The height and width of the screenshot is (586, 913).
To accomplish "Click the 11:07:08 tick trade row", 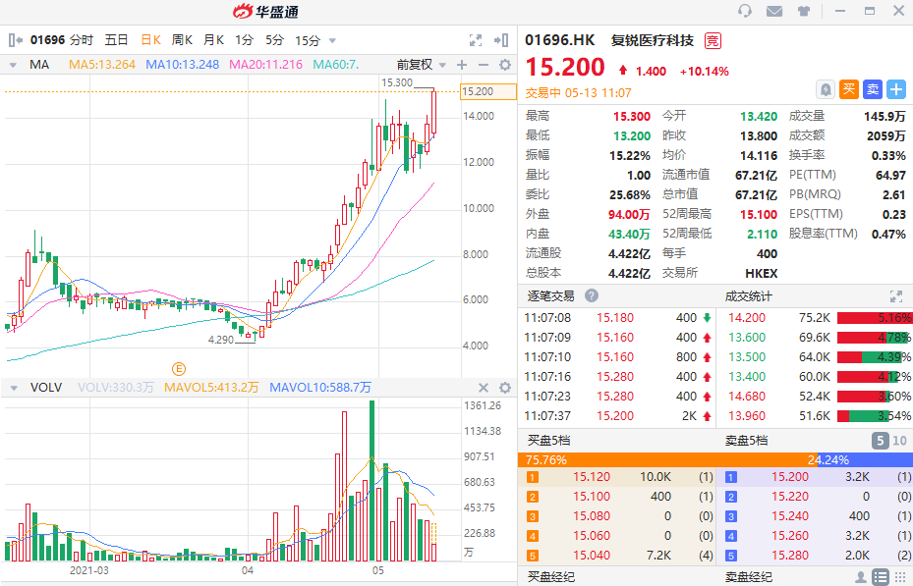I will pos(617,317).
